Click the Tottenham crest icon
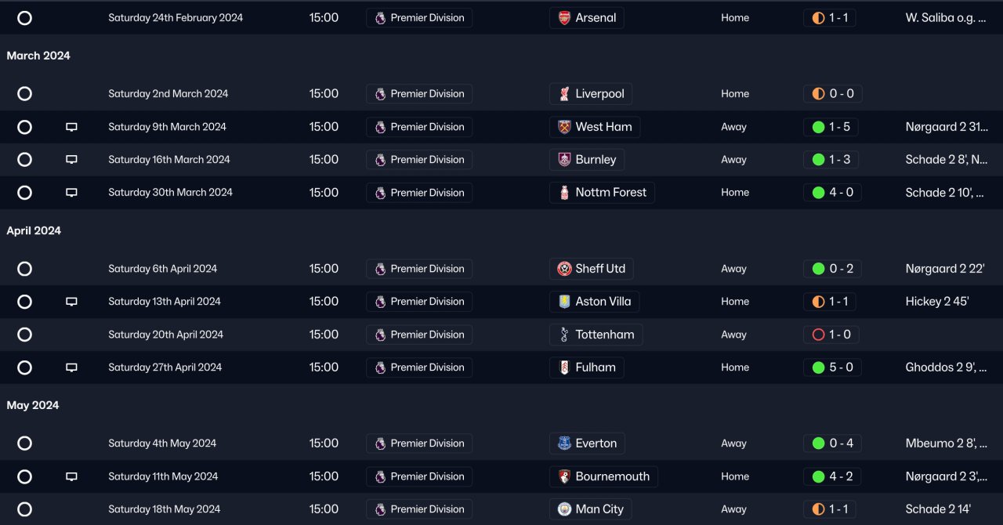This screenshot has height=525, width=1003. pos(564,335)
